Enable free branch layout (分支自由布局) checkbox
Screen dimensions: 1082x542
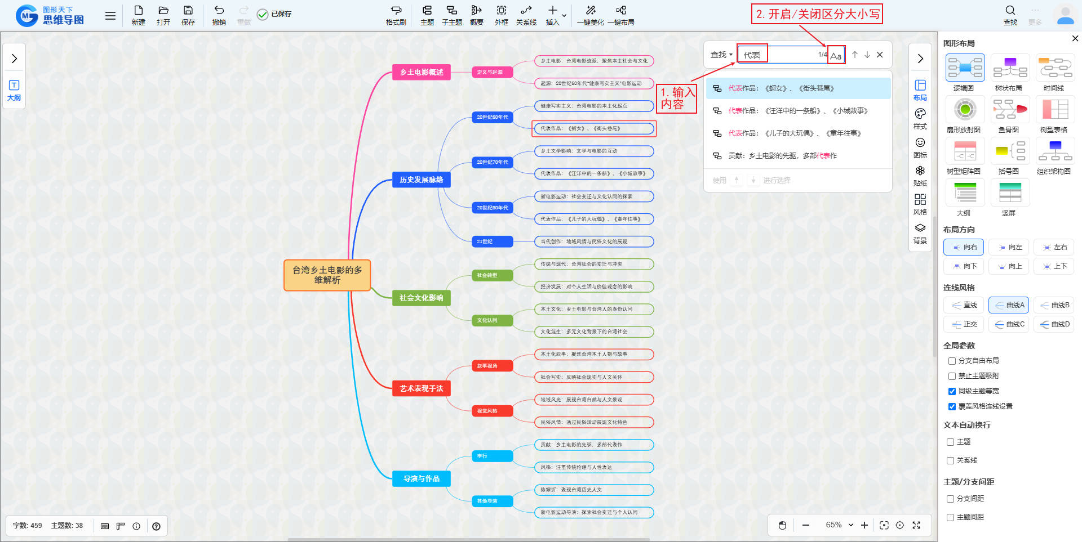pyautogui.click(x=952, y=361)
